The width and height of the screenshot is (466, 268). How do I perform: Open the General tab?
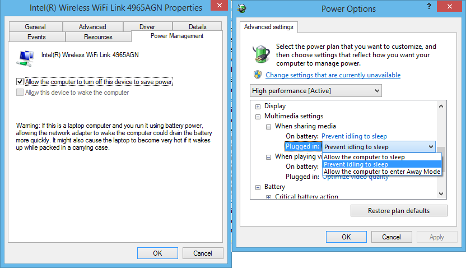pos(35,27)
